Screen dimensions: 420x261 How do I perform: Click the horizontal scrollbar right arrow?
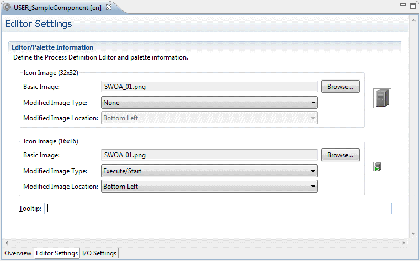point(404,243)
